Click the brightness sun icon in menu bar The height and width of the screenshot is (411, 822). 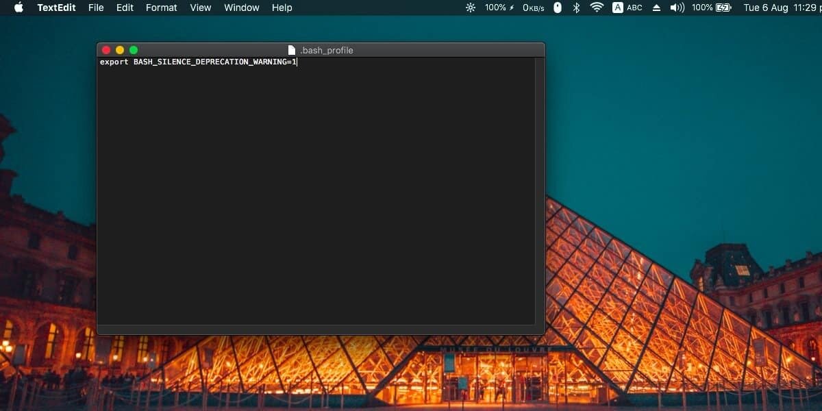coord(470,8)
